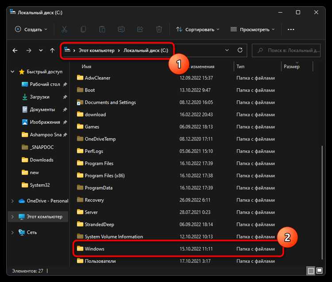Select the OneDrive cloud icon in sidebar
The width and height of the screenshot is (332, 282).
22,201
